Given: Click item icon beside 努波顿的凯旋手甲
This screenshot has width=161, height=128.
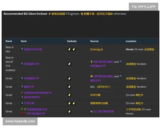Looking at the screenshot, I should click(x=25, y=110).
